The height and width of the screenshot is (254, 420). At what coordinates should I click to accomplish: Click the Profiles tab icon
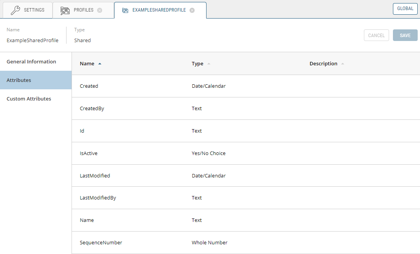click(x=65, y=10)
